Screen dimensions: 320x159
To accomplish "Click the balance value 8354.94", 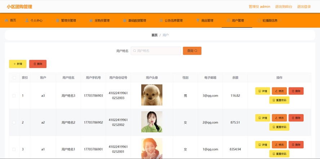I will point(235,149).
